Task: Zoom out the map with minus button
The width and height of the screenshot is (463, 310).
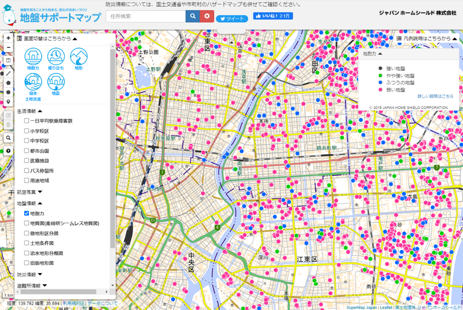Action: pyautogui.click(x=8, y=47)
